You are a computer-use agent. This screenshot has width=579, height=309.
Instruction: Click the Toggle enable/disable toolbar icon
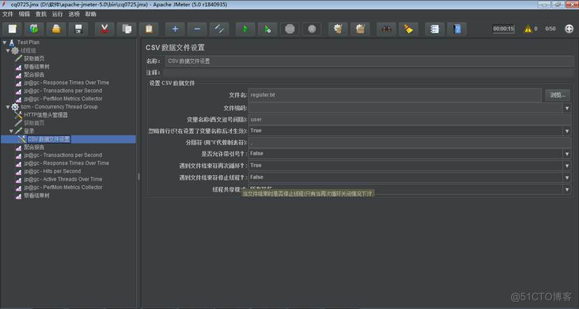[x=220, y=29]
